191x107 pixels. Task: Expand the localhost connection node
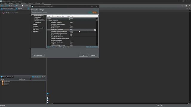tap(1, 13)
